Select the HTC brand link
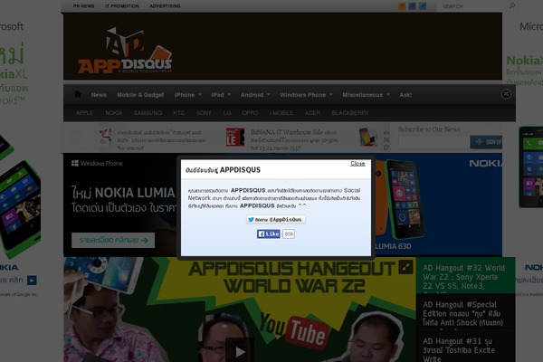The image size is (543, 362). tap(178, 113)
